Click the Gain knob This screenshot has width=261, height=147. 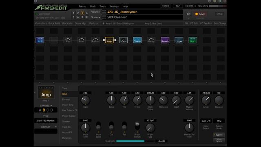pos(85,100)
